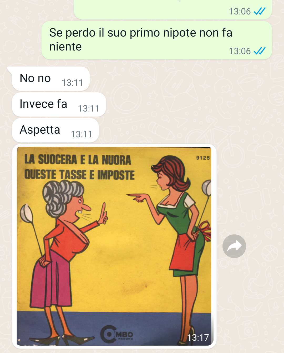Tap the 13:17 timestamp on the image
Image resolution: width=284 pixels, height=353 pixels.
pyautogui.click(x=198, y=337)
